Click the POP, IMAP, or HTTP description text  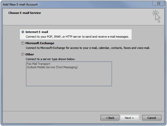77,37
